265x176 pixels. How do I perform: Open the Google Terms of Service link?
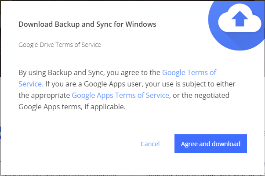coord(189,72)
